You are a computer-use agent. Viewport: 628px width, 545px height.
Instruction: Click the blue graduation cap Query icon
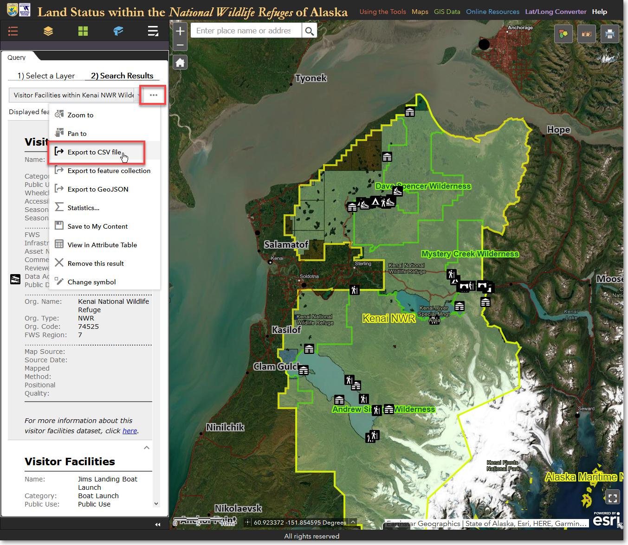pyautogui.click(x=118, y=31)
